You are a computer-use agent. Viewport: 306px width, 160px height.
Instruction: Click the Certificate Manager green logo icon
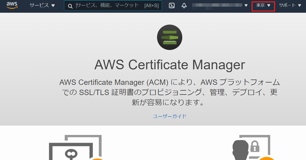pyautogui.click(x=170, y=37)
